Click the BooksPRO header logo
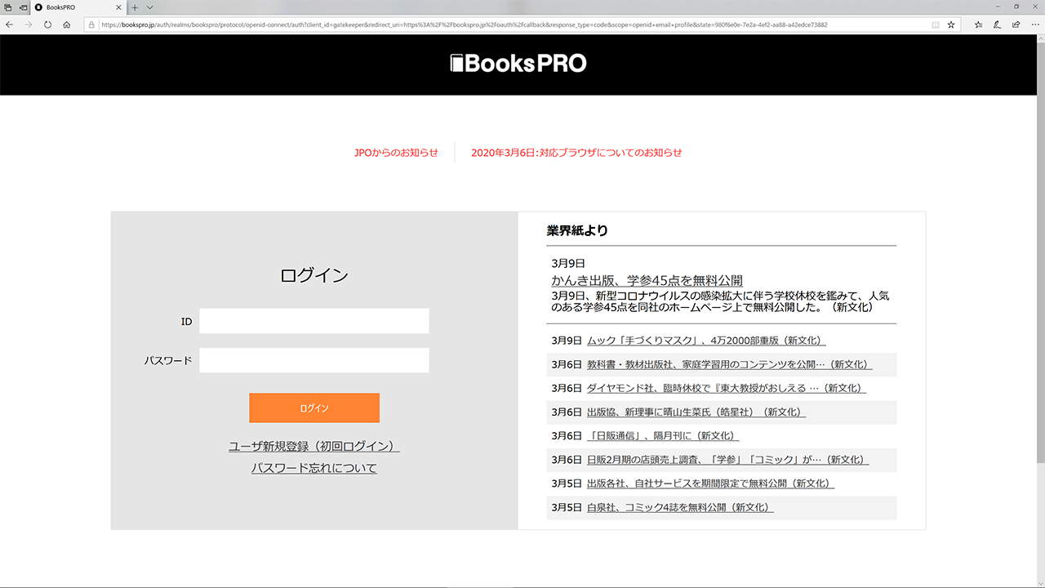The image size is (1045, 588). [518, 64]
